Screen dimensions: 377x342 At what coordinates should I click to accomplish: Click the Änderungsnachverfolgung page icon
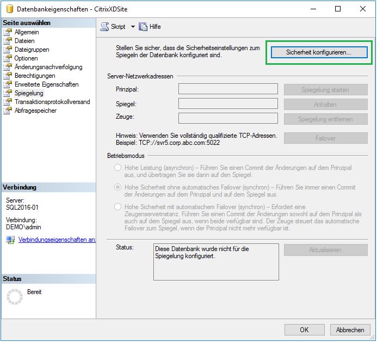coord(8,67)
